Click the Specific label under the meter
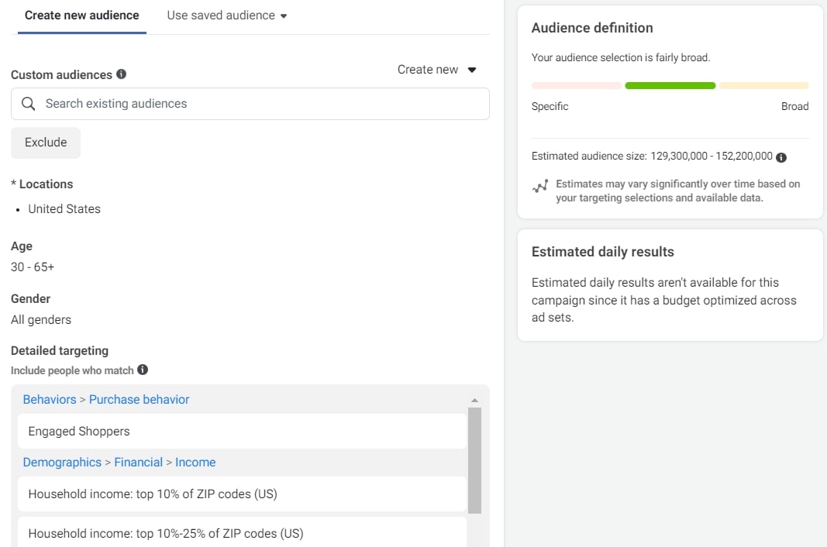The height and width of the screenshot is (547, 827). coord(550,107)
